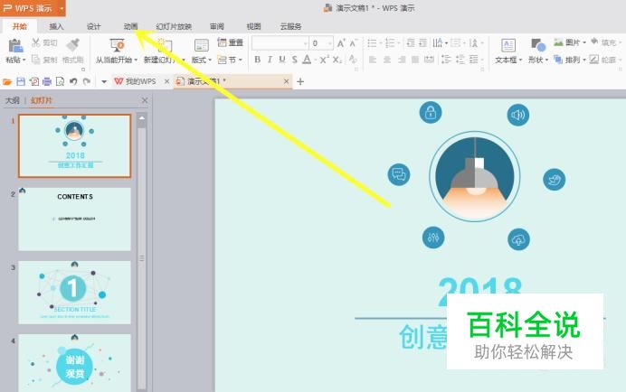Open file with folder icon in quick toolbar
Screen dimensions: 626x392
pyautogui.click(x=7, y=82)
